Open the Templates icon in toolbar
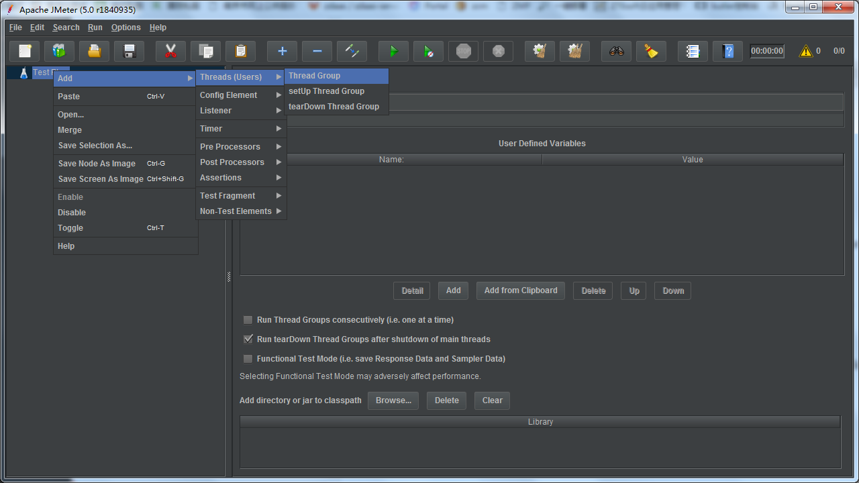 click(60, 51)
